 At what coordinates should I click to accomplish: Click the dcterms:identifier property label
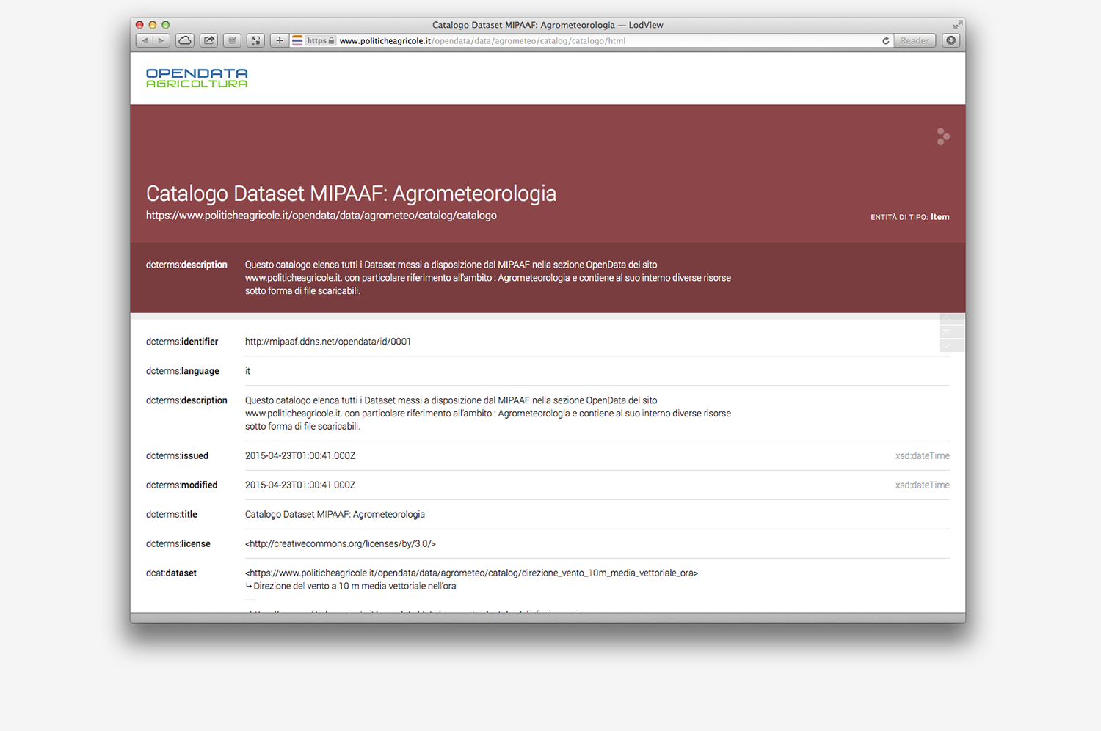(182, 342)
